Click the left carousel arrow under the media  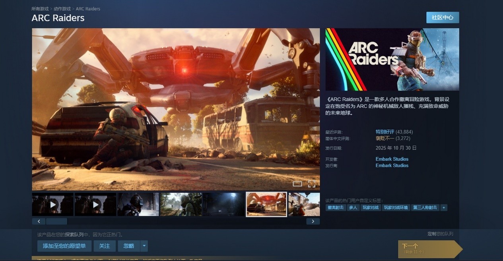[x=39, y=221]
